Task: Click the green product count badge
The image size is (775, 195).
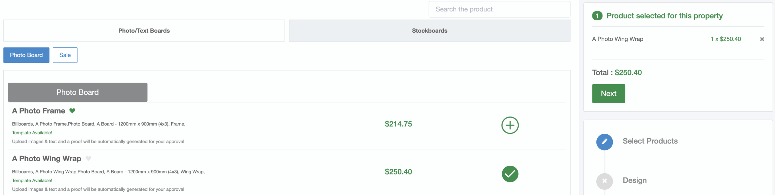Action: click(x=597, y=16)
